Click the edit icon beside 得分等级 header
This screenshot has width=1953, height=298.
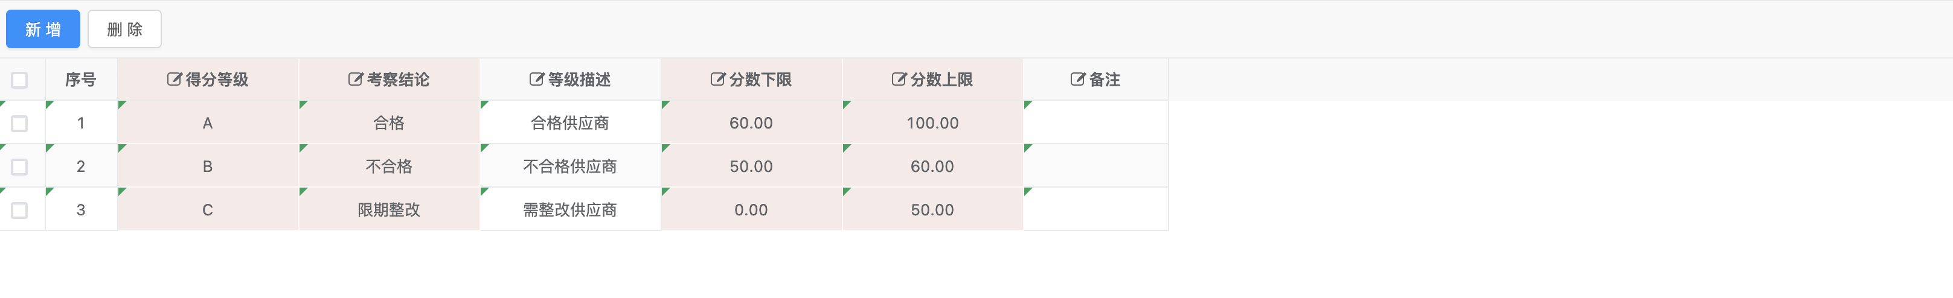(x=175, y=80)
